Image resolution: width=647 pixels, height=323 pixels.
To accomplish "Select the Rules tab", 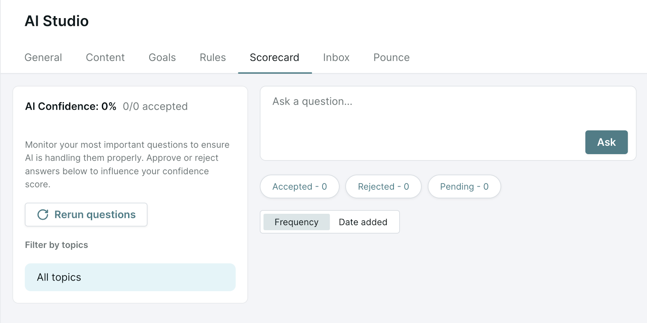I will [213, 57].
